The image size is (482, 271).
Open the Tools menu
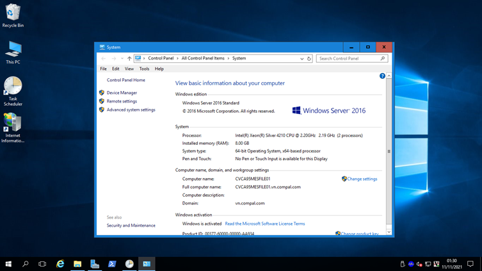(x=144, y=69)
